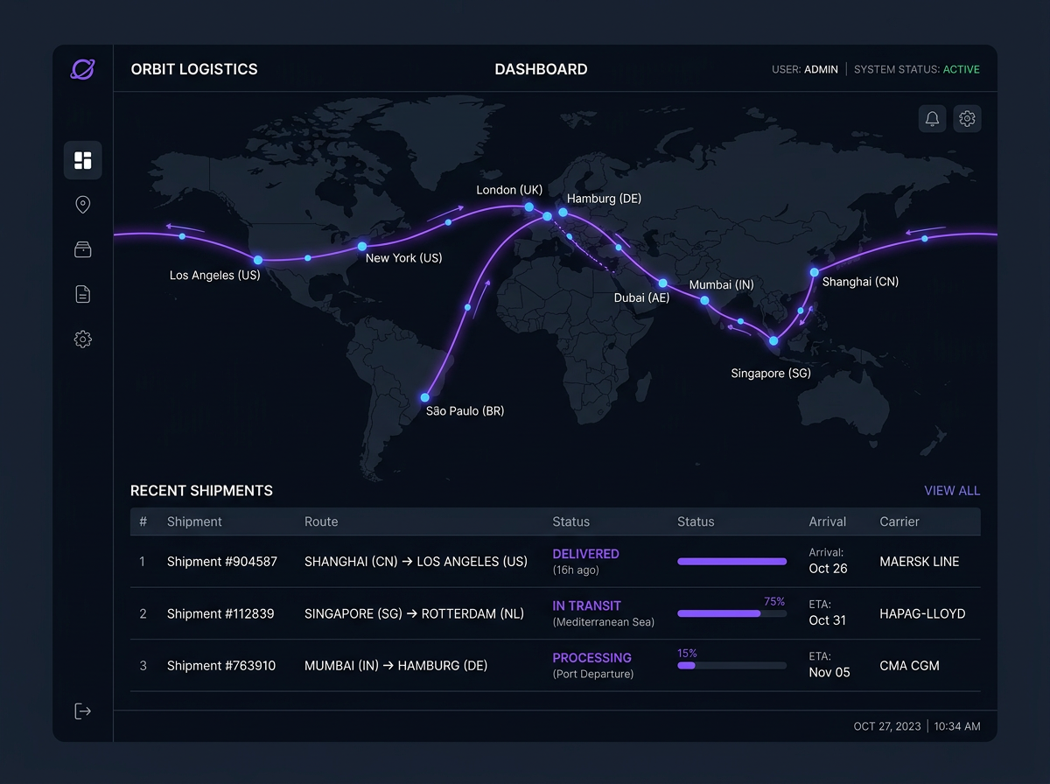Click SYSTEM STATUS: ACTIVE indicator
The height and width of the screenshot is (784, 1050).
[x=917, y=69]
